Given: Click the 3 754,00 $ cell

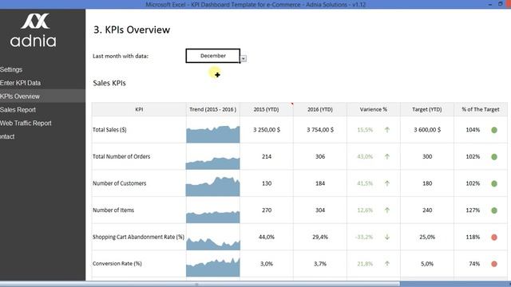Looking at the screenshot, I should coord(320,129).
